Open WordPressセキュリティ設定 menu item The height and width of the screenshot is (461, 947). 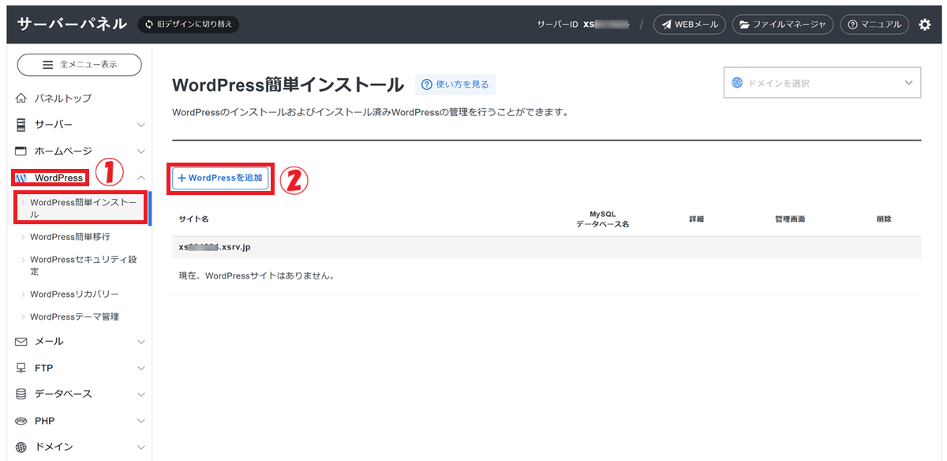83,265
